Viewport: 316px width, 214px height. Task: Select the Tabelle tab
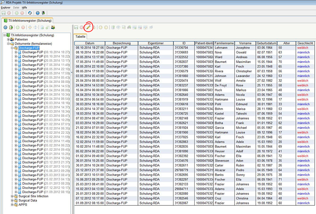[80, 37]
